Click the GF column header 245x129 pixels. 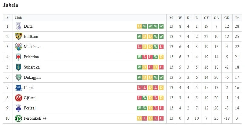click(206, 18)
